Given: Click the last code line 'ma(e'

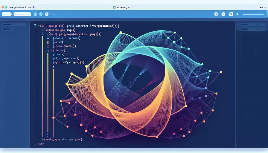Looking at the screenshot, I should click(41, 144).
